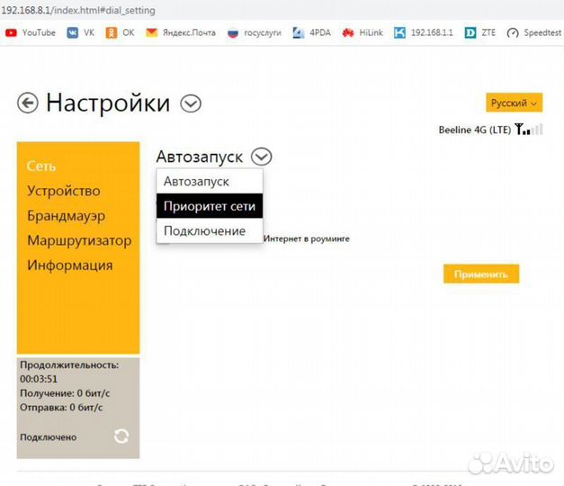Open the госуслуги bookmark
This screenshot has height=486, width=564.
(255, 33)
